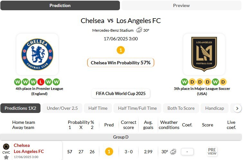Open the Under/Over 2.5 tab

click(62, 108)
